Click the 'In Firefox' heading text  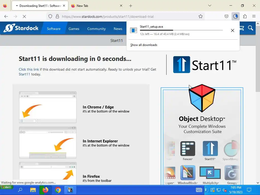(91, 176)
